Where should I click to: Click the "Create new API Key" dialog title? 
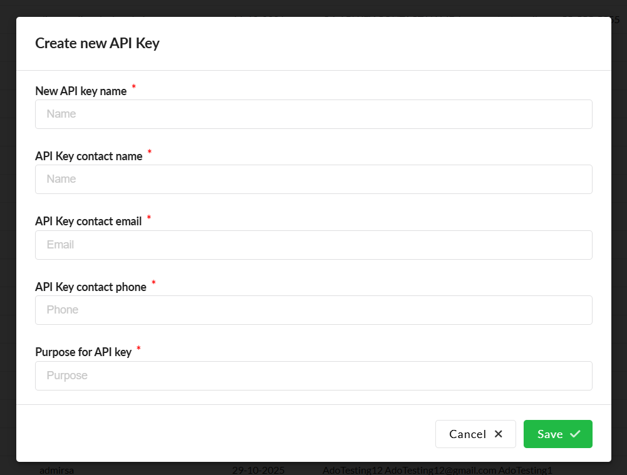tap(97, 43)
